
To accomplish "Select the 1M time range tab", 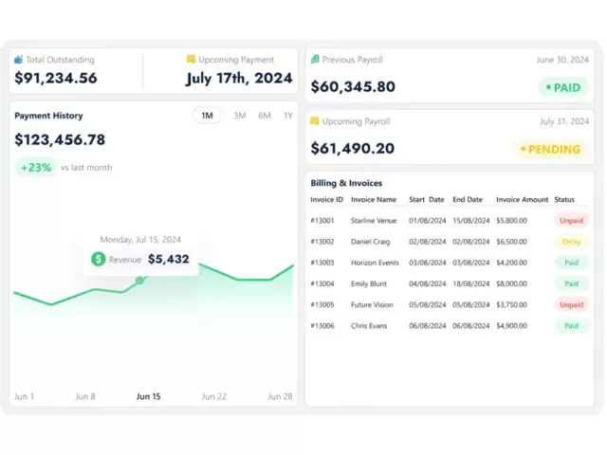I will pyautogui.click(x=207, y=116).
